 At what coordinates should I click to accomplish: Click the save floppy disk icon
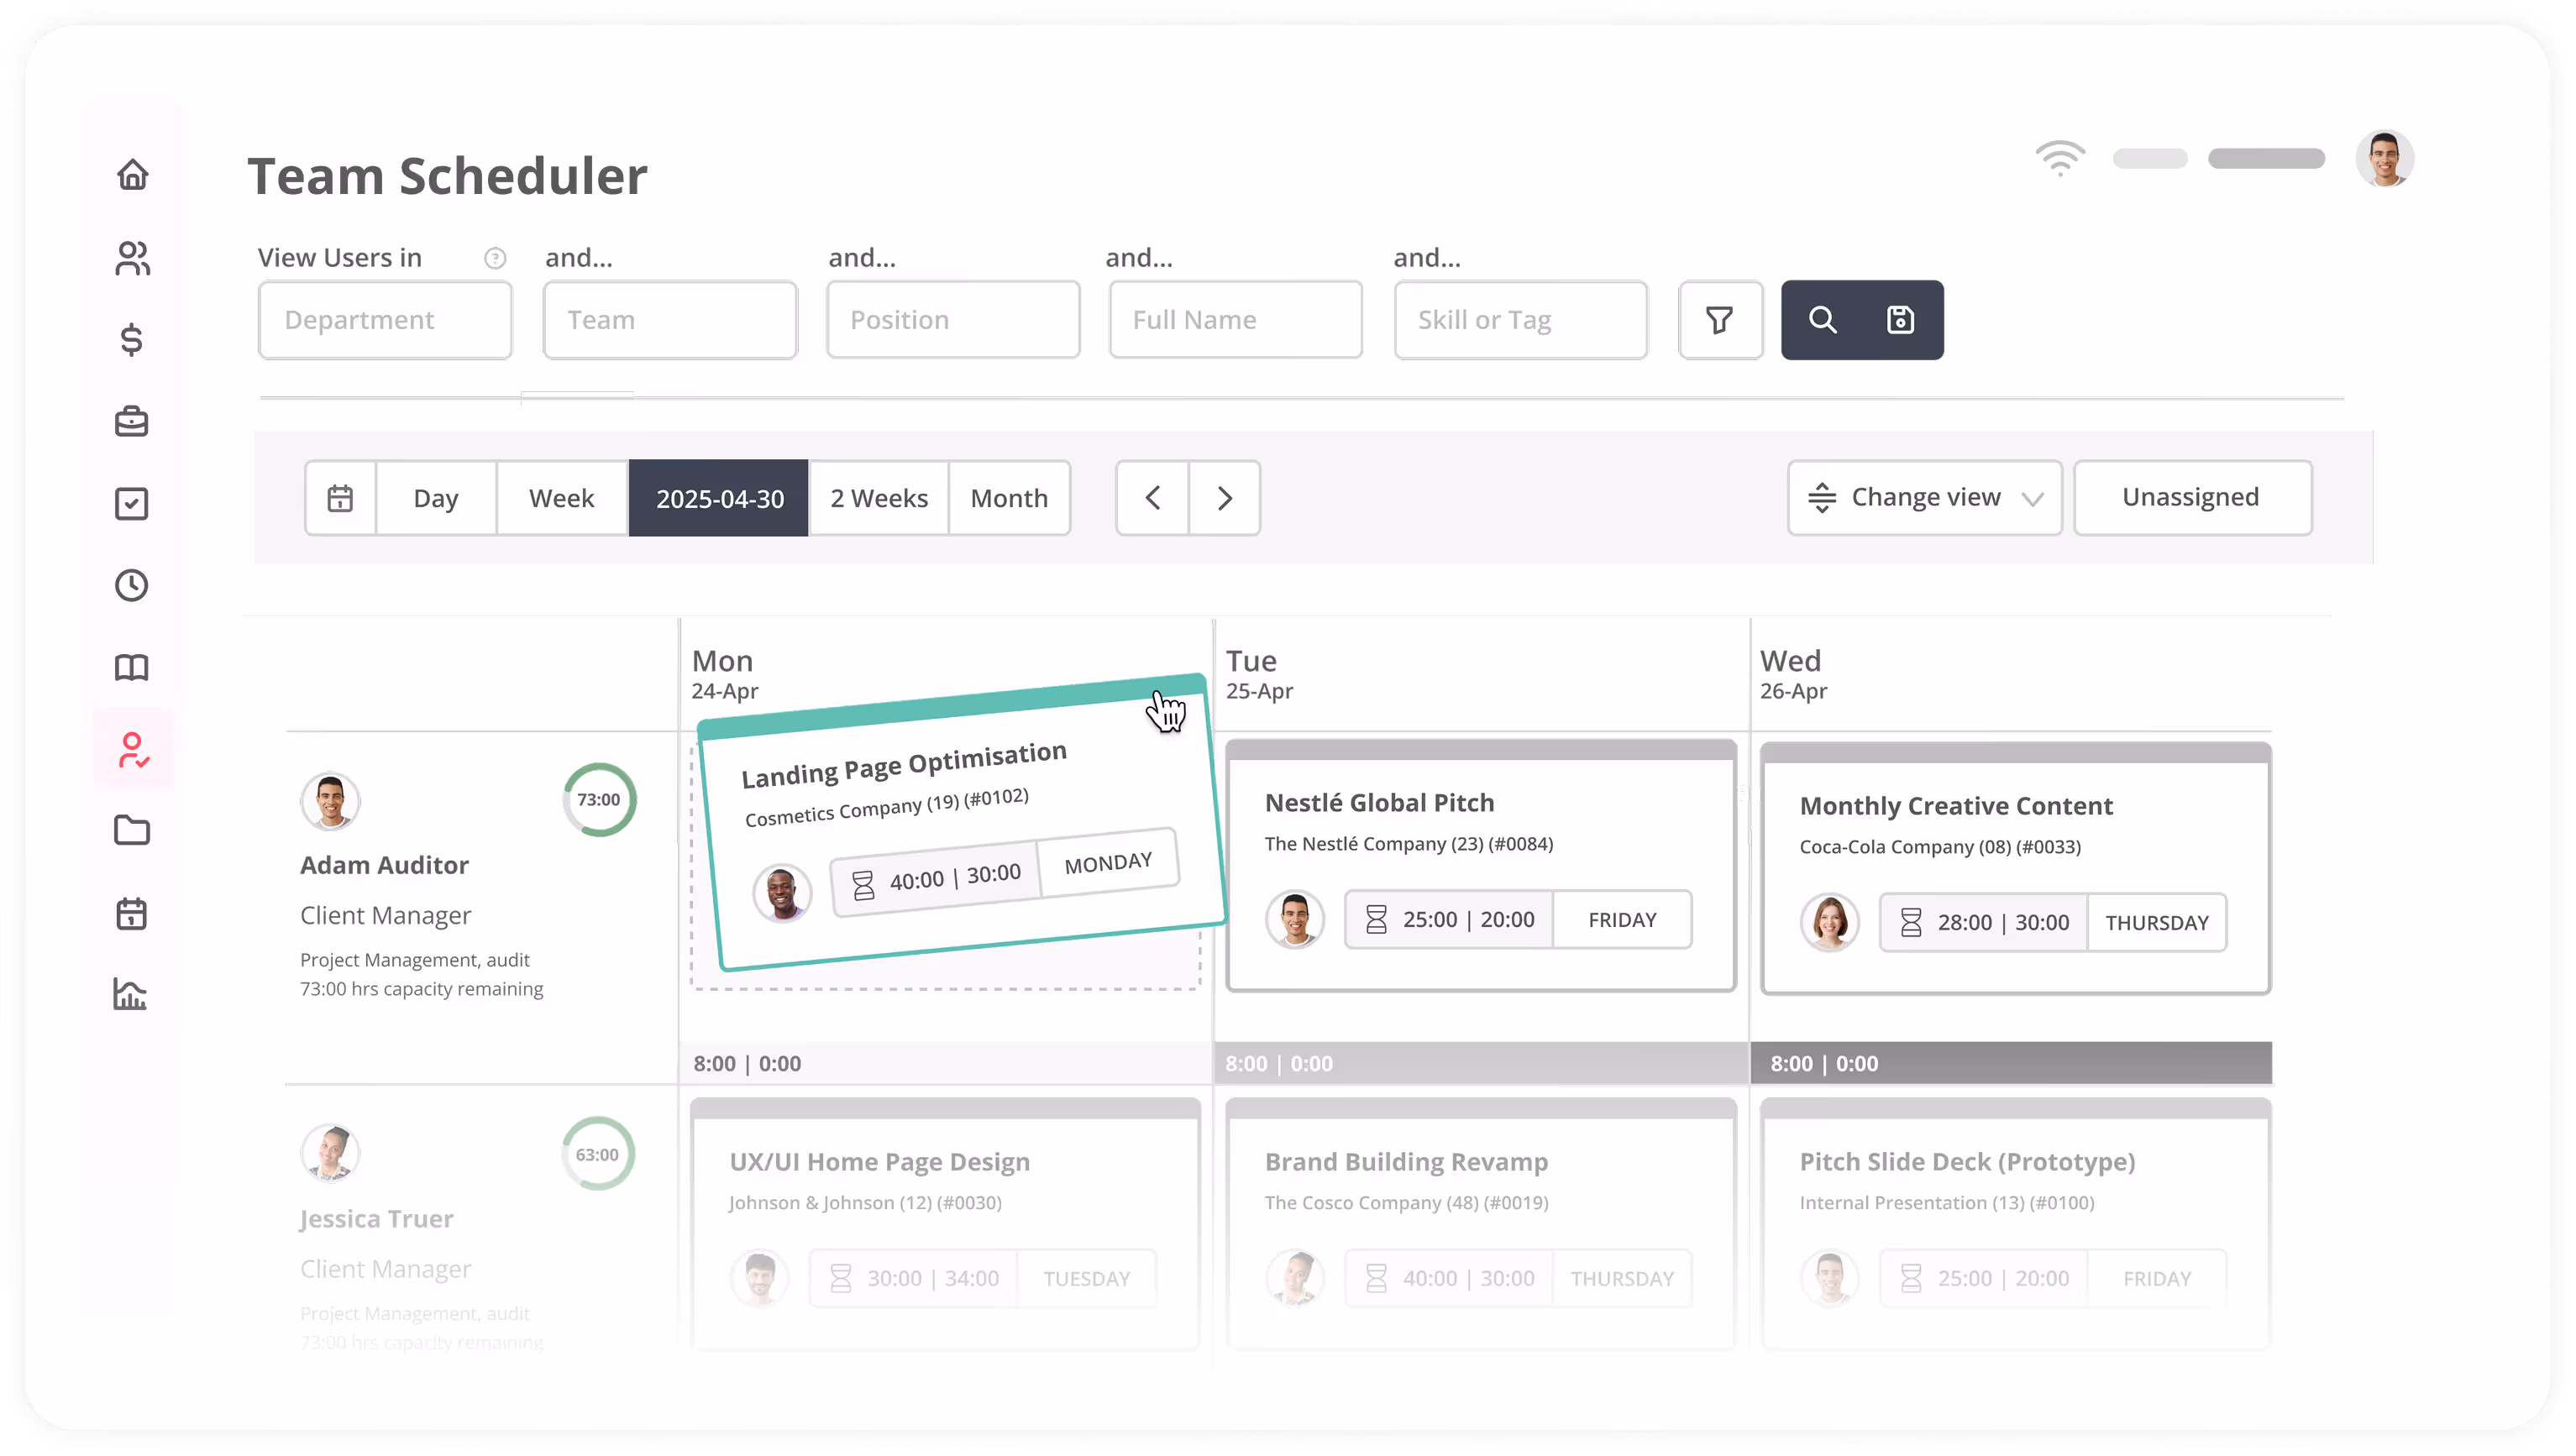click(1899, 320)
